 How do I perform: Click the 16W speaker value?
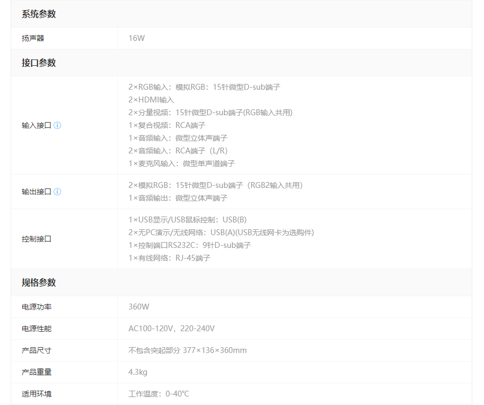(x=136, y=38)
